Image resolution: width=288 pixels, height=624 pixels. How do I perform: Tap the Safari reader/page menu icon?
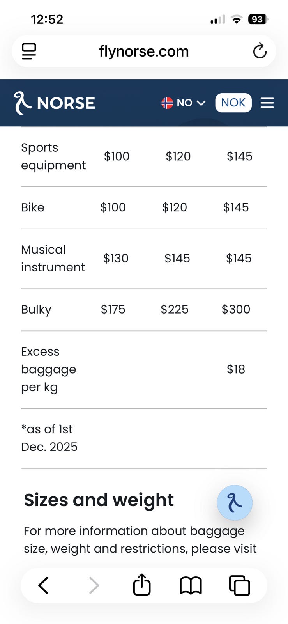pyautogui.click(x=29, y=51)
